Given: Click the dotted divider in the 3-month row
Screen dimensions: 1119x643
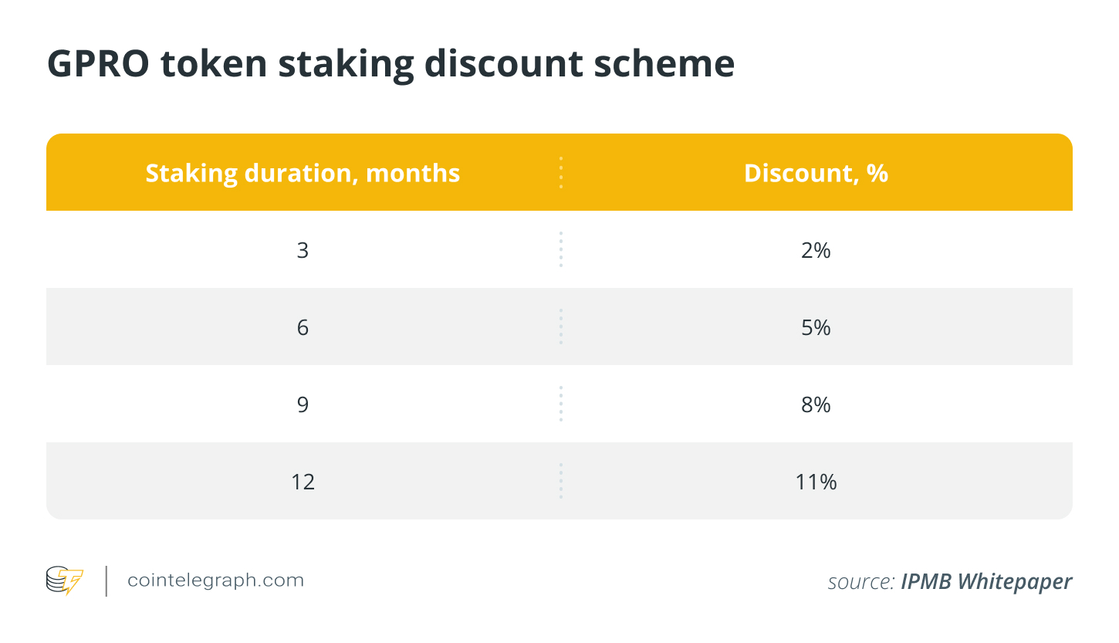Looking at the screenshot, I should 561,250.
